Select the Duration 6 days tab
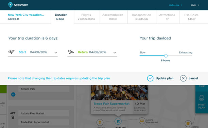The width and height of the screenshot is (208, 128). tap(62, 17)
